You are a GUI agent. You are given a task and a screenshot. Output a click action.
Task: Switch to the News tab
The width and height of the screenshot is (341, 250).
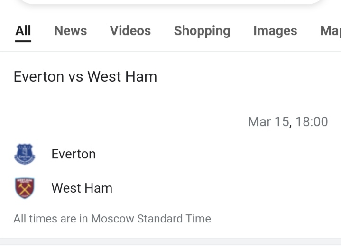tap(70, 31)
